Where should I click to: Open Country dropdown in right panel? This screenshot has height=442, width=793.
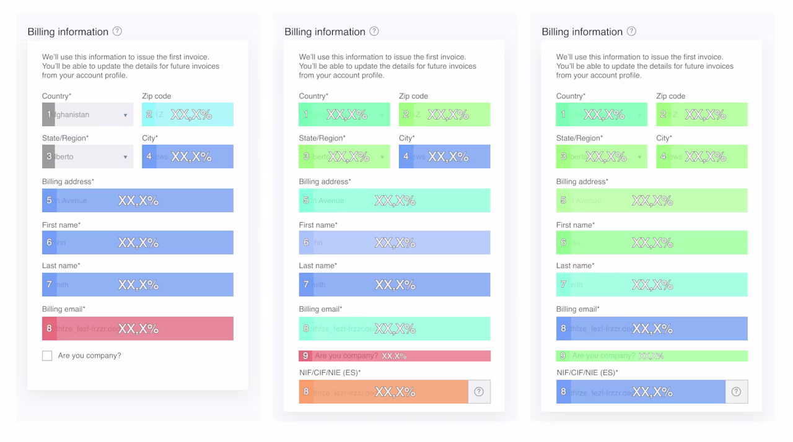pyautogui.click(x=602, y=115)
